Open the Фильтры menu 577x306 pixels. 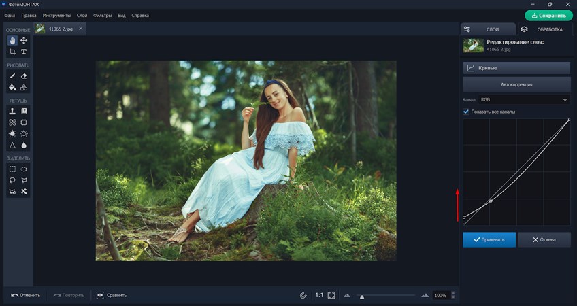click(x=102, y=14)
